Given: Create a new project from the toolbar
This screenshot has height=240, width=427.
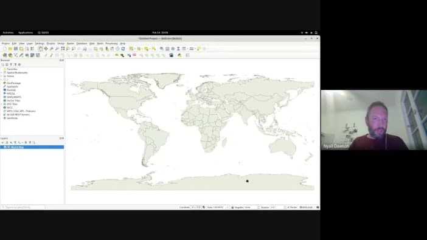Looking at the screenshot, I should click(x=5, y=49).
